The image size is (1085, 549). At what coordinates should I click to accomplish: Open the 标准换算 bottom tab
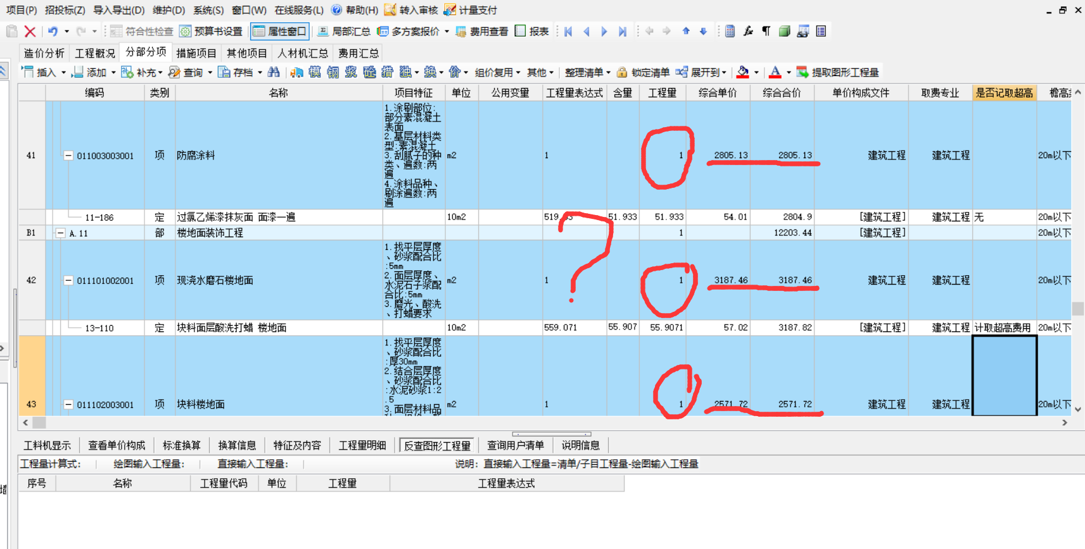point(182,445)
